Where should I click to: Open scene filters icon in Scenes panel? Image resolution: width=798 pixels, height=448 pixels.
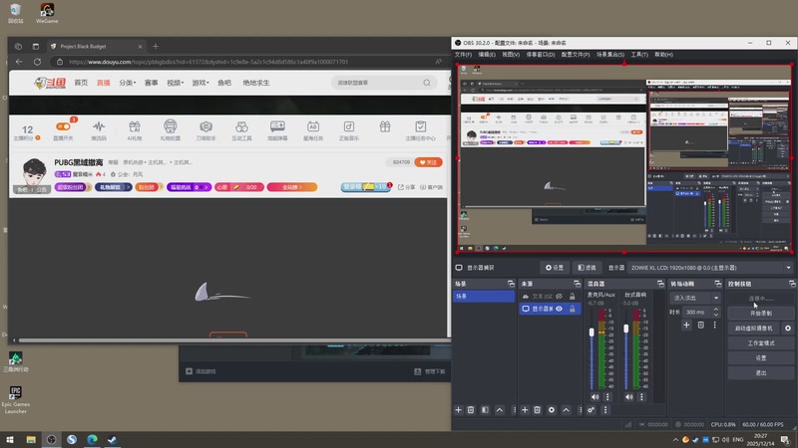(x=485, y=410)
